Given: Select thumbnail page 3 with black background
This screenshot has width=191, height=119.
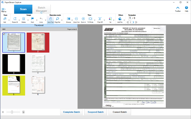Looking at the screenshot, I should coord(14,64).
